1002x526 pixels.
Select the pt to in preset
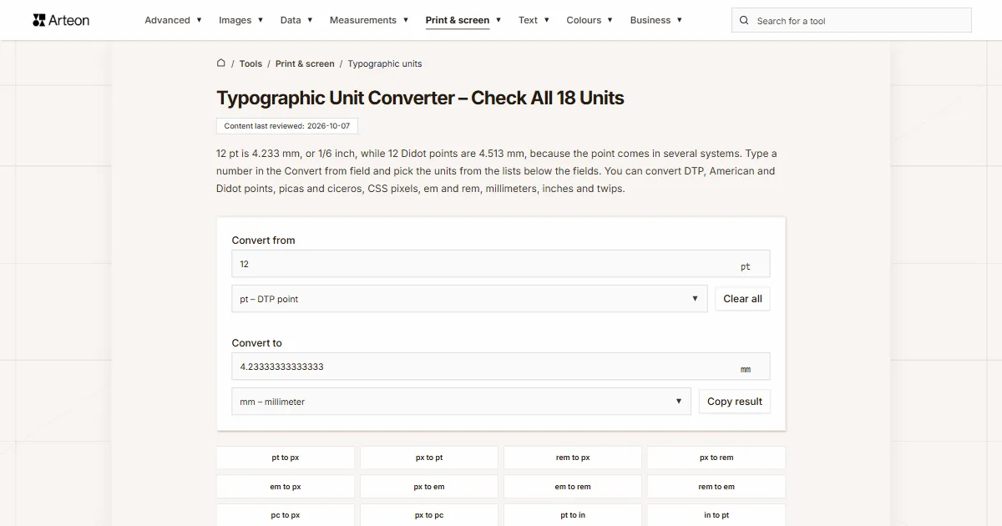point(573,515)
